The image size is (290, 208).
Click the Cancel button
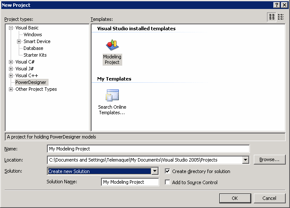pyautogui.click(x=269, y=198)
